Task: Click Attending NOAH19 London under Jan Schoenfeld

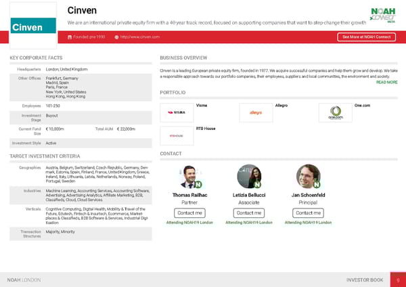Action: point(308,223)
